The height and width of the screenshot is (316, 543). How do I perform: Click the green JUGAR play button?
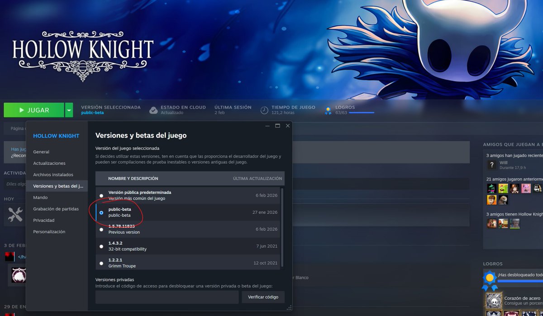[34, 110]
